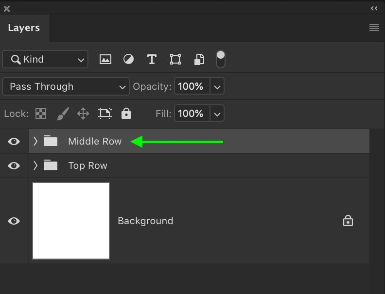Prevent artboard auto-nesting lock icon
This screenshot has height=294, width=385.
[x=105, y=114]
